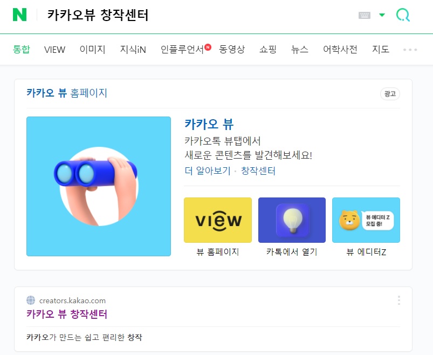Click the yellow view logo thumbnail
This screenshot has height=355, width=433.
pos(218,220)
